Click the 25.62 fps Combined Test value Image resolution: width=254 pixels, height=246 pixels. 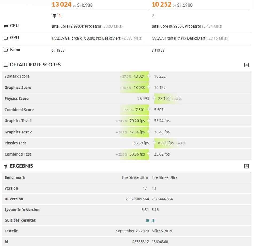pyautogui.click(x=162, y=154)
